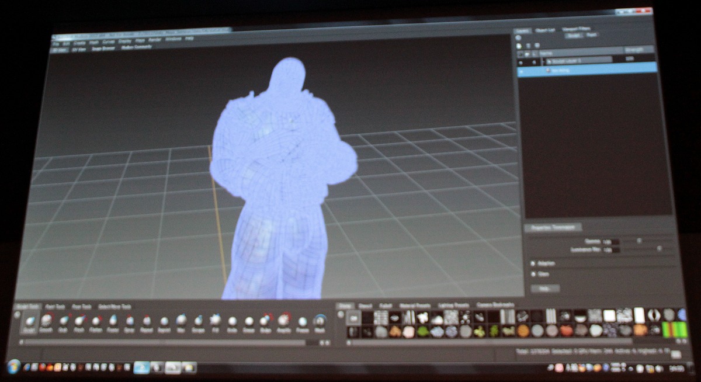This screenshot has height=382, width=701.
Task: Select the Smooth brush tool
Action: (46, 321)
